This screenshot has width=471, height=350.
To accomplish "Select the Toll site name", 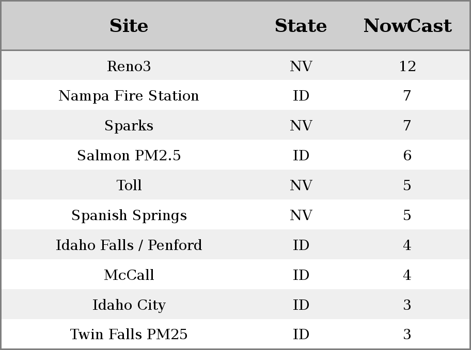I will point(129,185).
